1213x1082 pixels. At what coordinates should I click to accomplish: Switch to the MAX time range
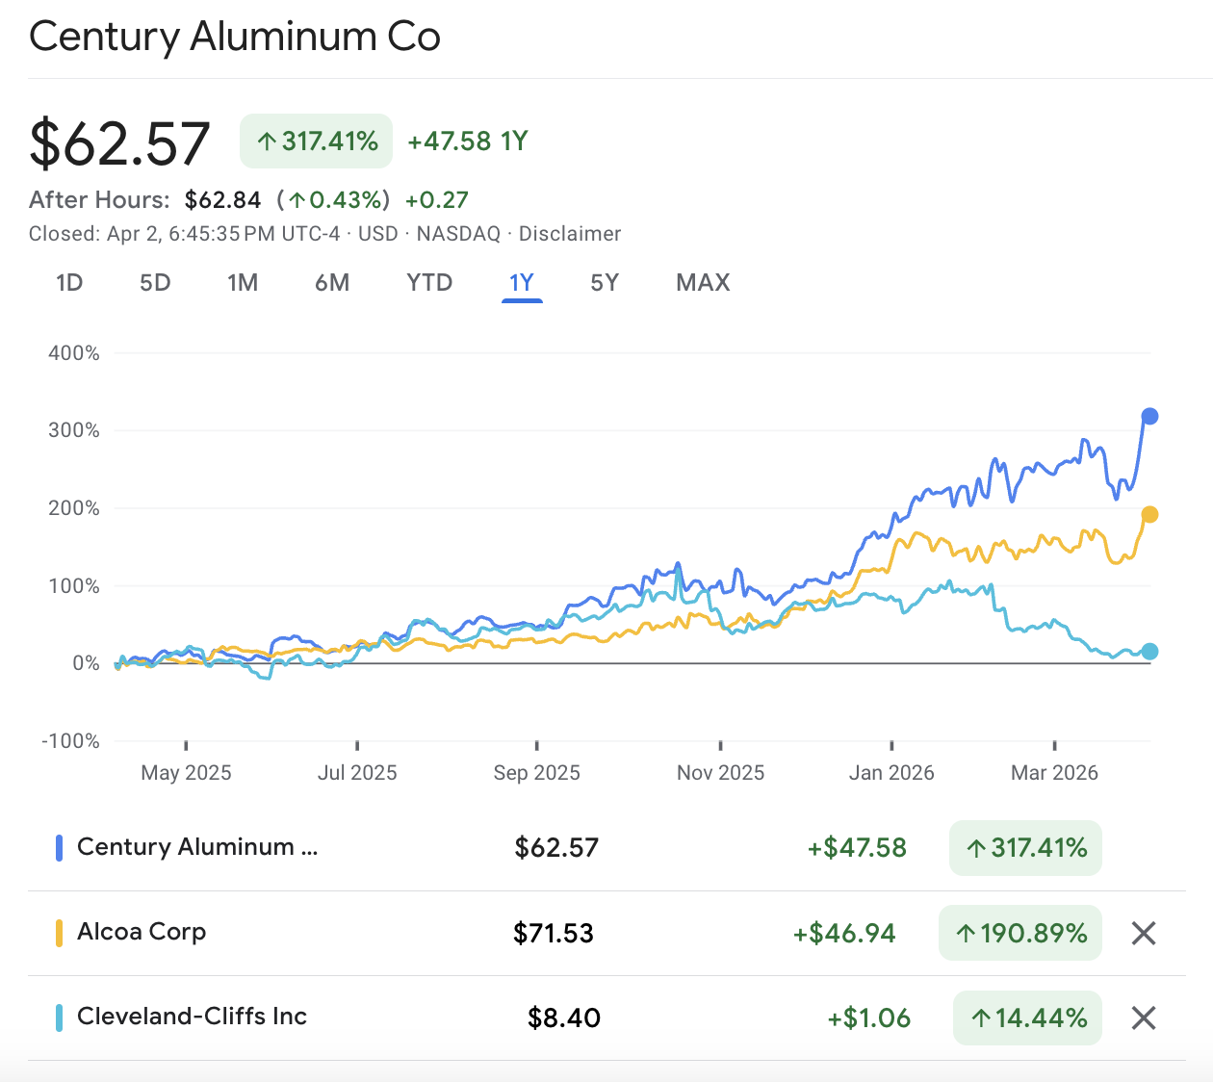point(702,282)
